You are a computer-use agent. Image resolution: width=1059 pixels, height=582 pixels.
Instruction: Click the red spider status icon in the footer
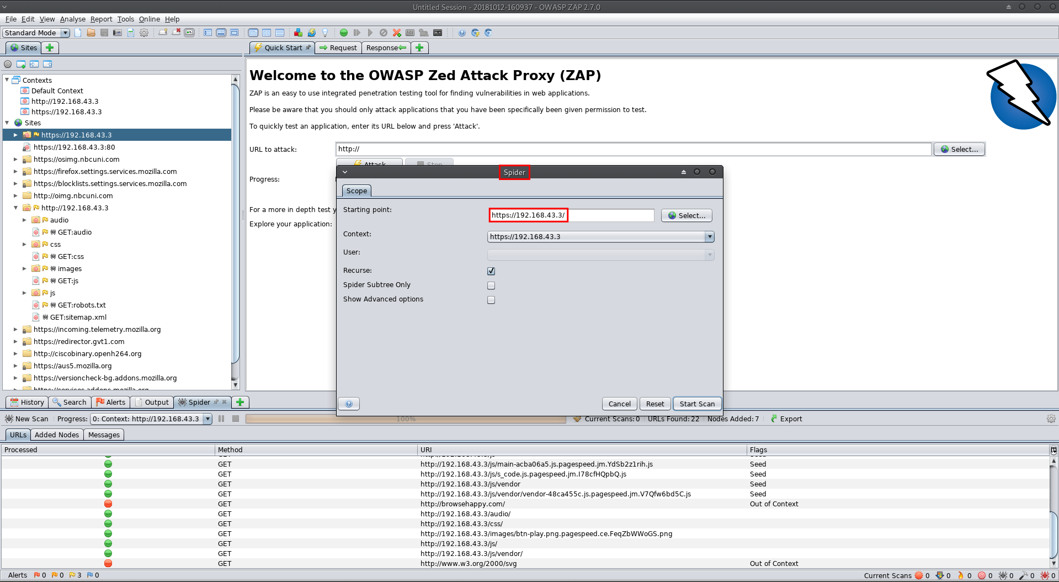pyautogui.click(x=1045, y=575)
